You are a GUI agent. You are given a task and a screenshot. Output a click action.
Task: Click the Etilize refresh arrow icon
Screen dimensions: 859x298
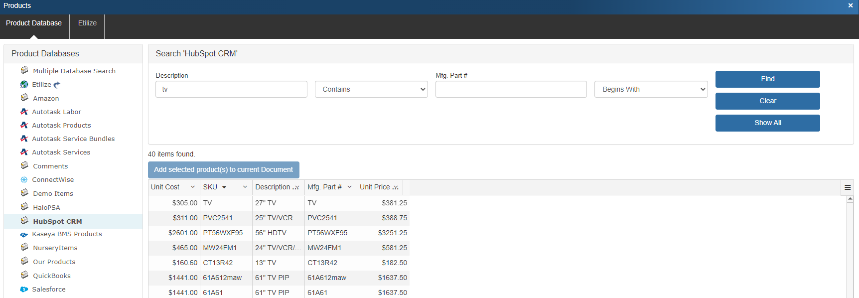coord(57,85)
